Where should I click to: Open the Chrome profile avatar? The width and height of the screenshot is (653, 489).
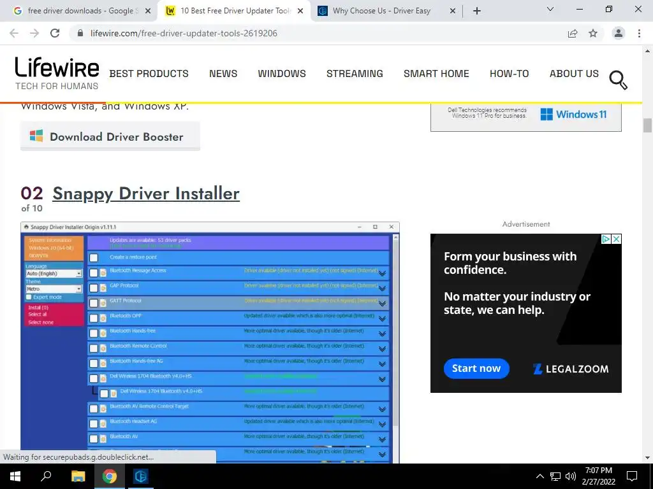click(619, 33)
